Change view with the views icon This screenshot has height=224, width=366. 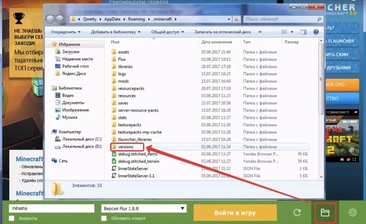284,32
